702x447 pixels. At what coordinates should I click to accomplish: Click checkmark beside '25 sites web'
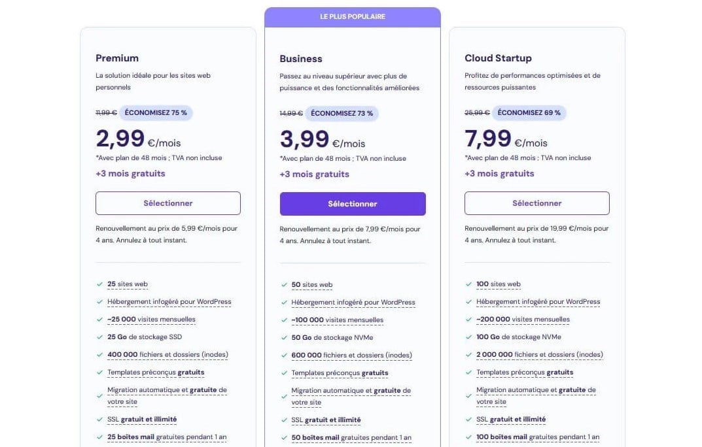click(x=100, y=284)
